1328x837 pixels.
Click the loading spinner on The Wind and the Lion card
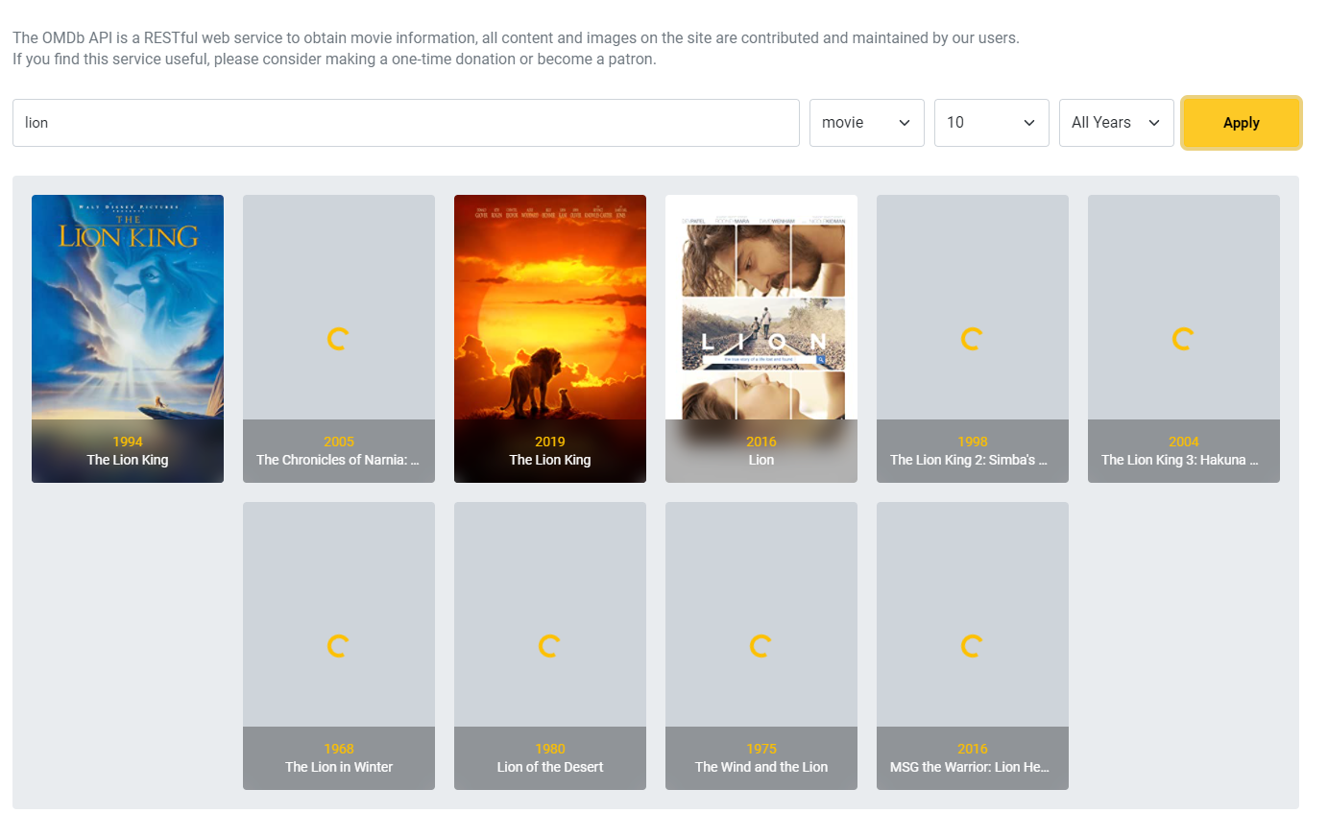tap(761, 646)
